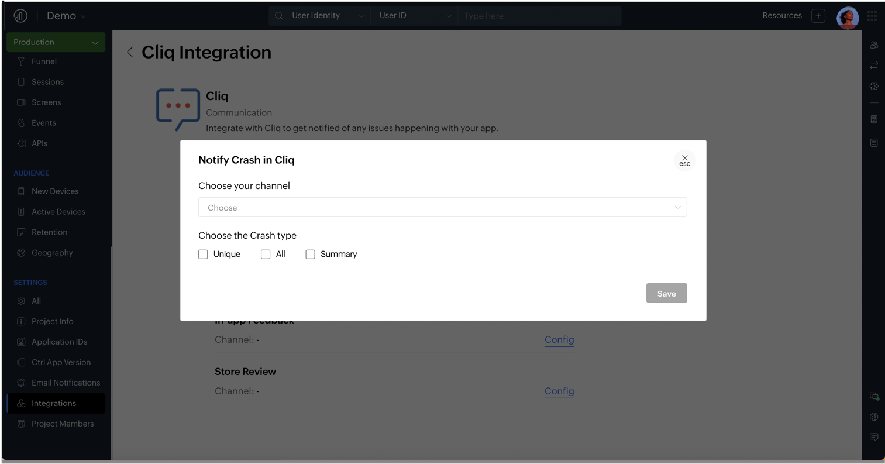Open the chat bubbles icon with green dot

tap(874, 396)
